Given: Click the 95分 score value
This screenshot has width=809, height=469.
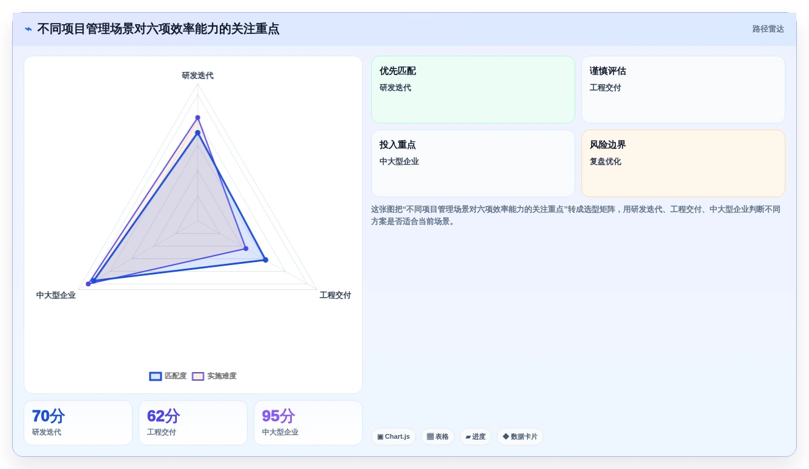Looking at the screenshot, I should pos(279,416).
